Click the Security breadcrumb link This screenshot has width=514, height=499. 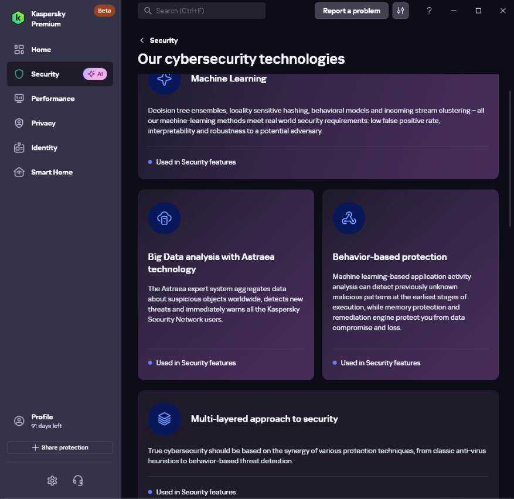[164, 40]
